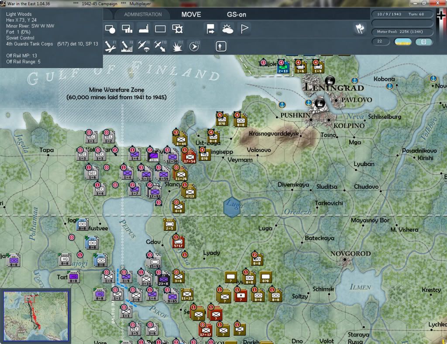Click the factory icon above the LENINGRAD label
The width and height of the screenshot is (447, 344).
tap(330, 80)
